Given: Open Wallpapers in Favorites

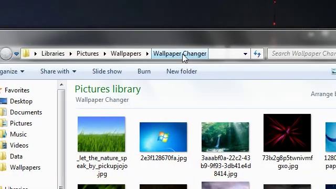Looking at the screenshot, I should pyautogui.click(x=25, y=167).
